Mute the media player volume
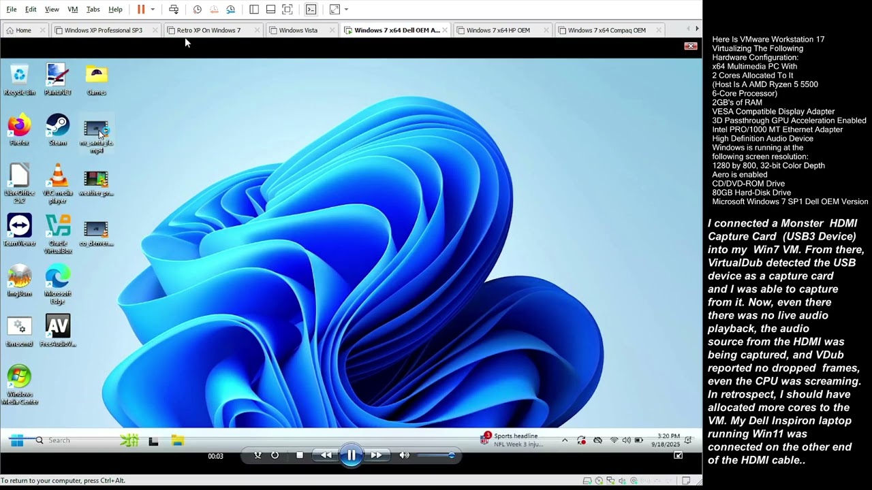This screenshot has width=872, height=490. click(x=404, y=455)
